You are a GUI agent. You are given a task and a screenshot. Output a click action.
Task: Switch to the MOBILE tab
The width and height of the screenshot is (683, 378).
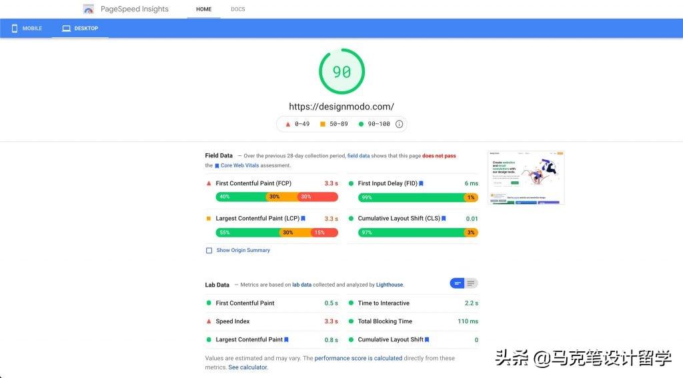click(x=27, y=28)
